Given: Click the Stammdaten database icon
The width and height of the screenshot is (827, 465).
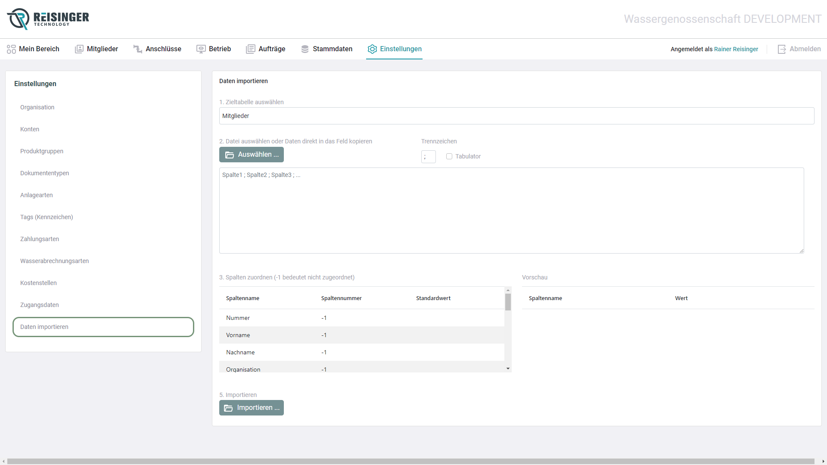Looking at the screenshot, I should coord(305,49).
